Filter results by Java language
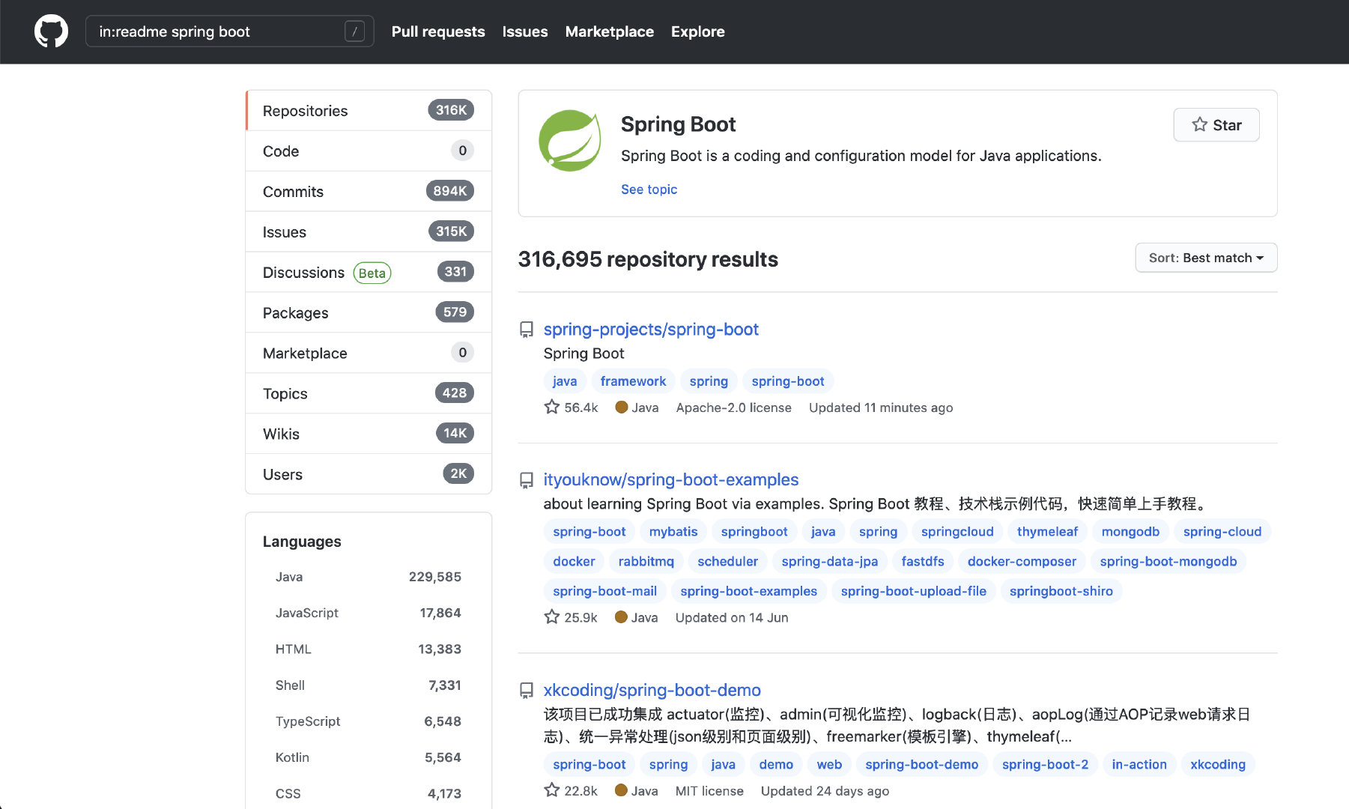 coord(369,577)
